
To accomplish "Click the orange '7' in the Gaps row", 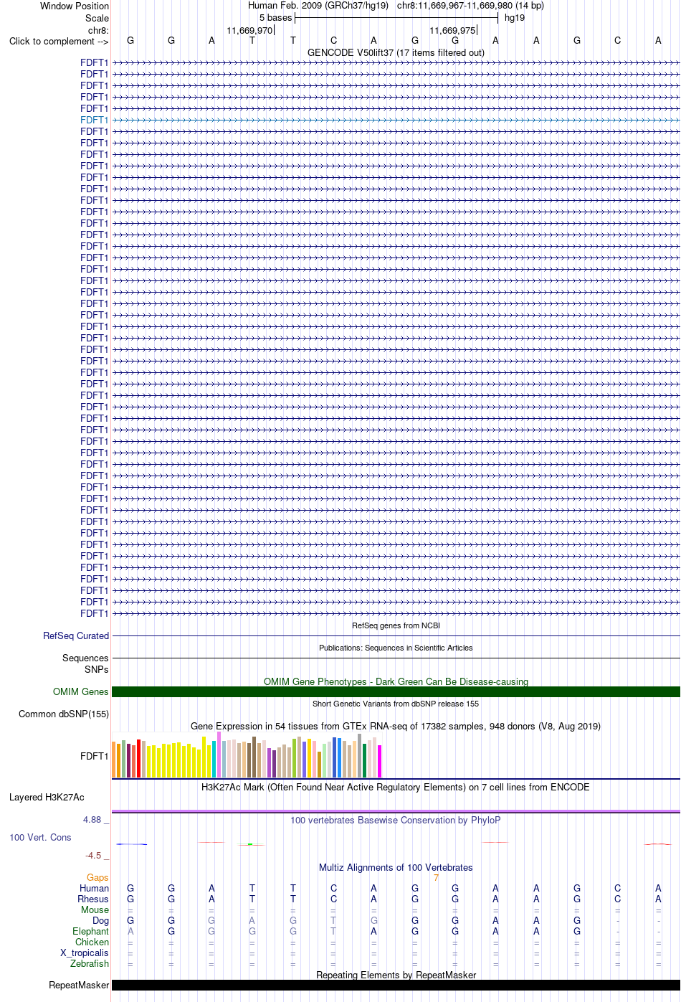I will pyautogui.click(x=436, y=878).
